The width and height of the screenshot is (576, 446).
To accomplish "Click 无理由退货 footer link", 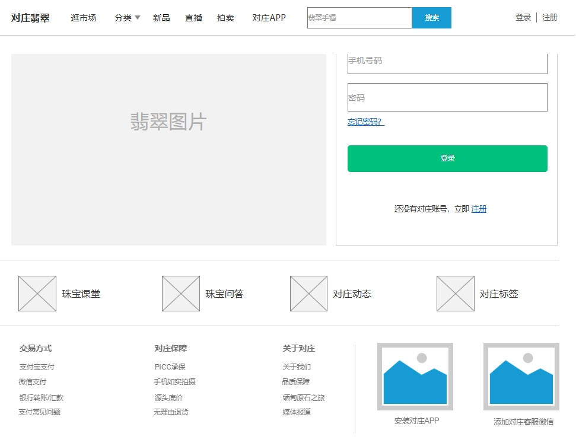I will [171, 412].
